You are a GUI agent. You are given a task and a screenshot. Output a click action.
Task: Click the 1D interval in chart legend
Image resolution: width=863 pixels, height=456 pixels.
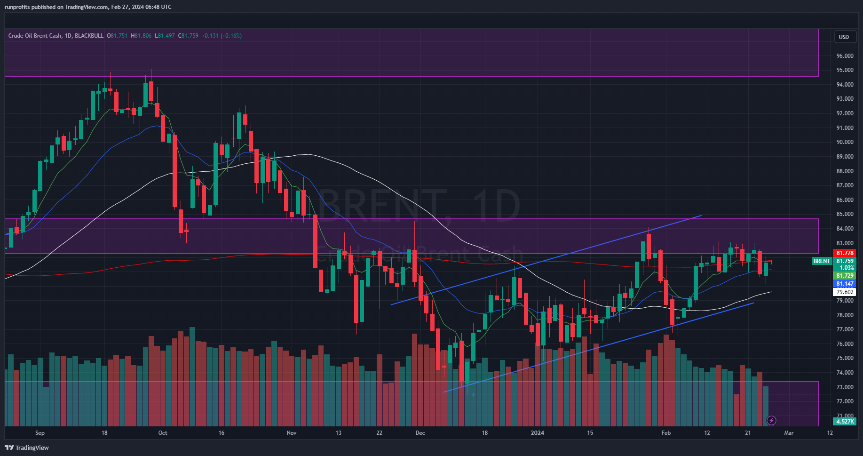tap(68, 36)
